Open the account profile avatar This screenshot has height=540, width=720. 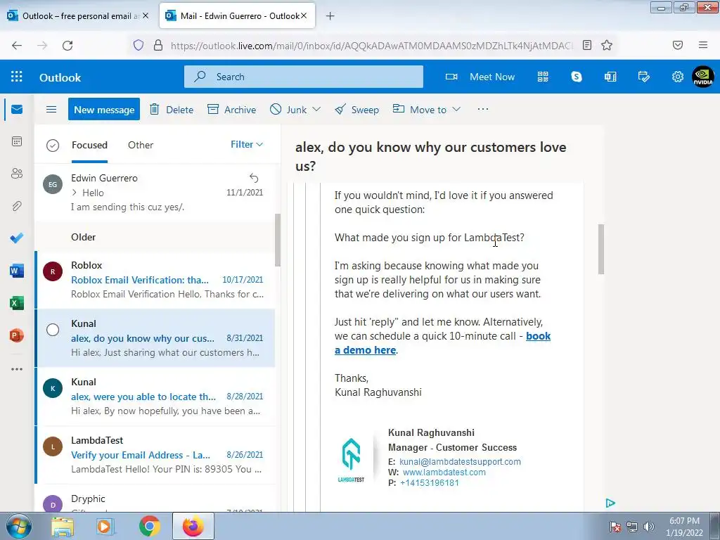pyautogui.click(x=703, y=77)
